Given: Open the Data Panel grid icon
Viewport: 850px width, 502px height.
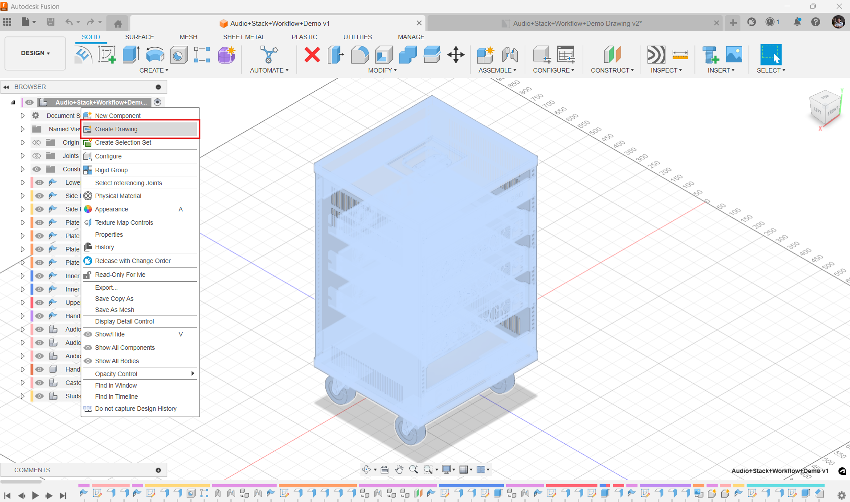Looking at the screenshot, I should click(x=7, y=22).
